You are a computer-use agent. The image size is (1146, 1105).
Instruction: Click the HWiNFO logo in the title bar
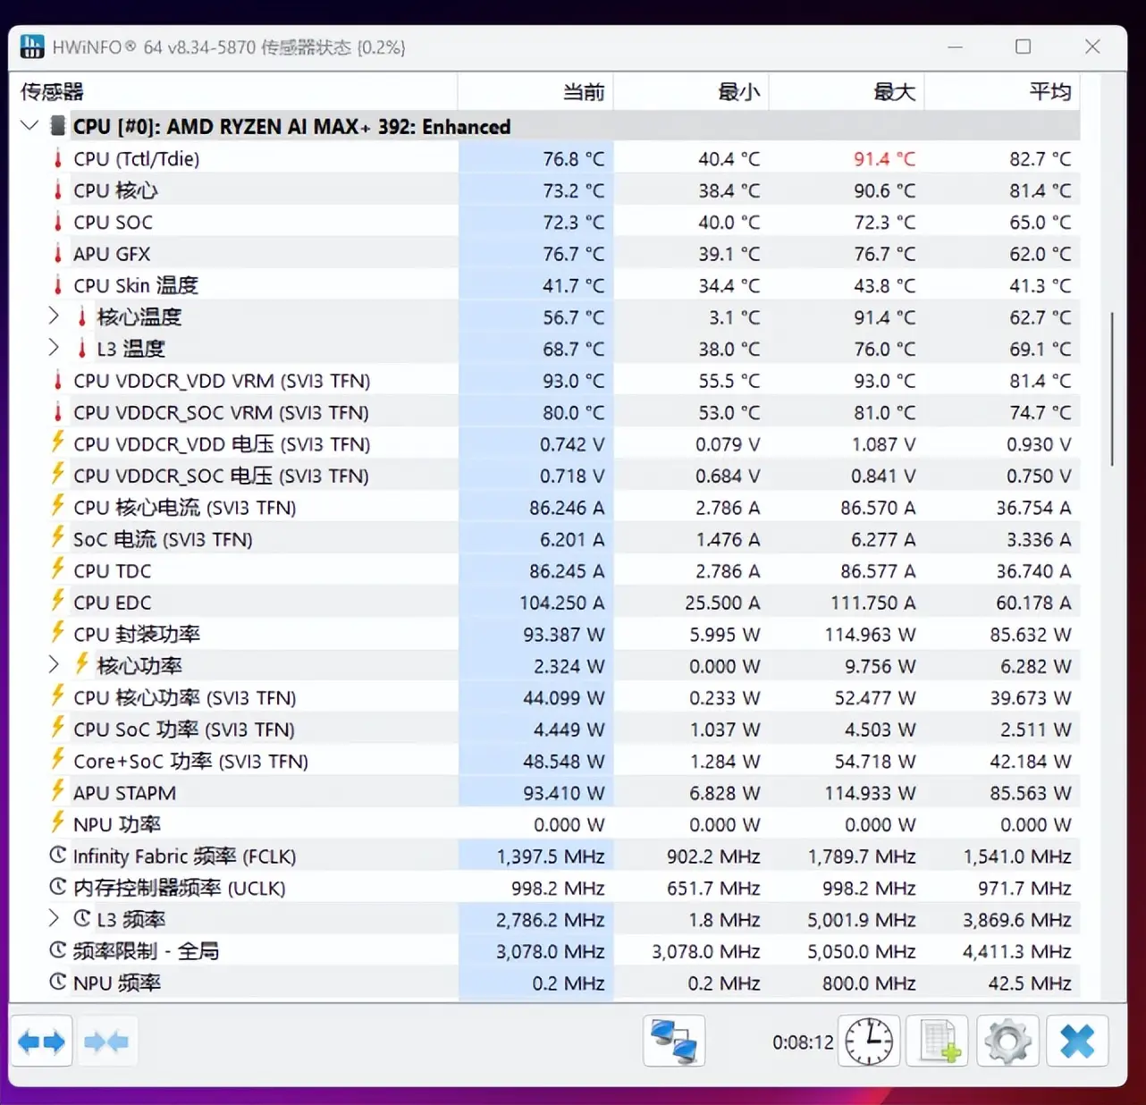31,46
